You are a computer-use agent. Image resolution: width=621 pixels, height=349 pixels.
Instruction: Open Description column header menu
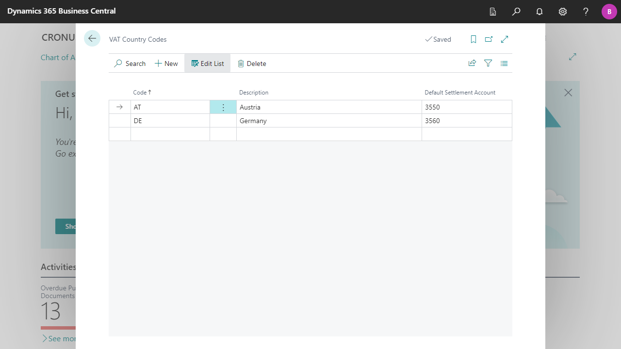(254, 93)
